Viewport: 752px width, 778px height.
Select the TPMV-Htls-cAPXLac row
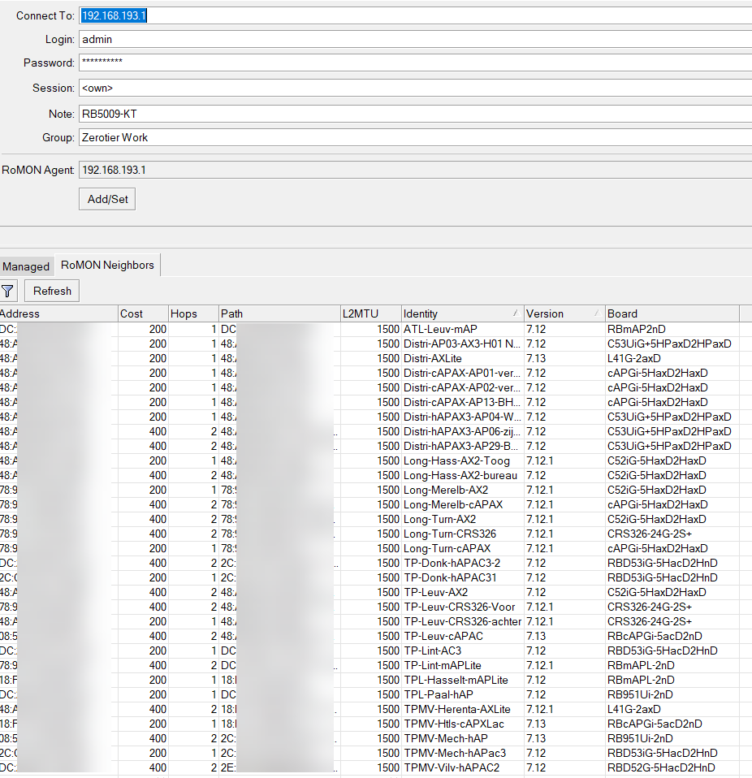pos(376,724)
